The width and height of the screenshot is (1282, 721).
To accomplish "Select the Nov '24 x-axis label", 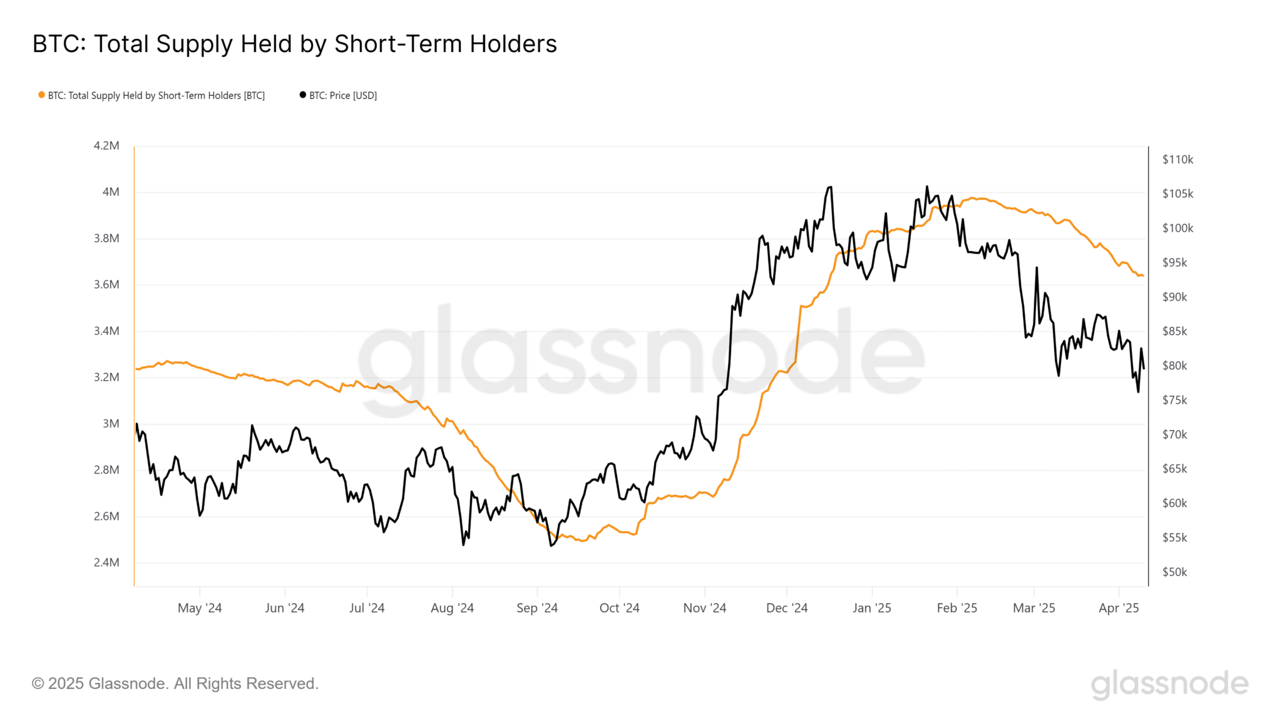I will pos(704,608).
